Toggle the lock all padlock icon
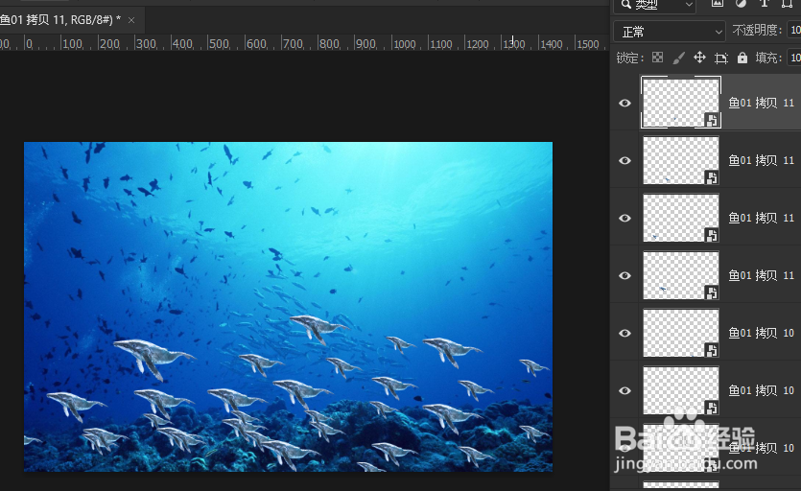Image resolution: width=801 pixels, height=491 pixels. click(x=742, y=58)
